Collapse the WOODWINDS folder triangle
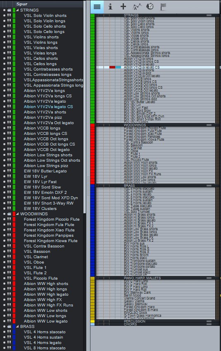The image size is (221, 351). click(x=17, y=214)
